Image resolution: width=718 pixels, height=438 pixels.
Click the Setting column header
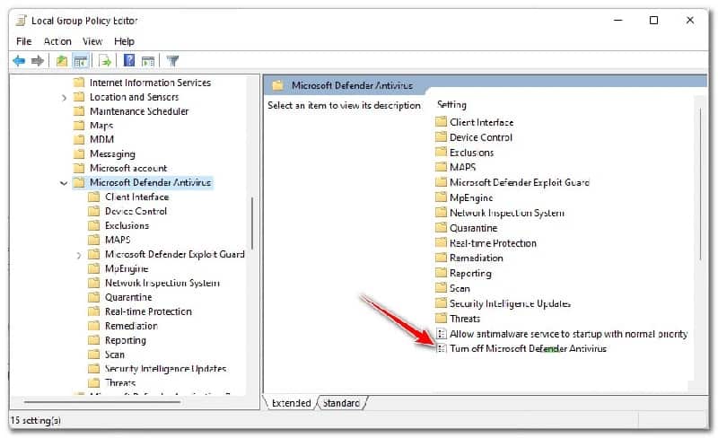tap(451, 104)
